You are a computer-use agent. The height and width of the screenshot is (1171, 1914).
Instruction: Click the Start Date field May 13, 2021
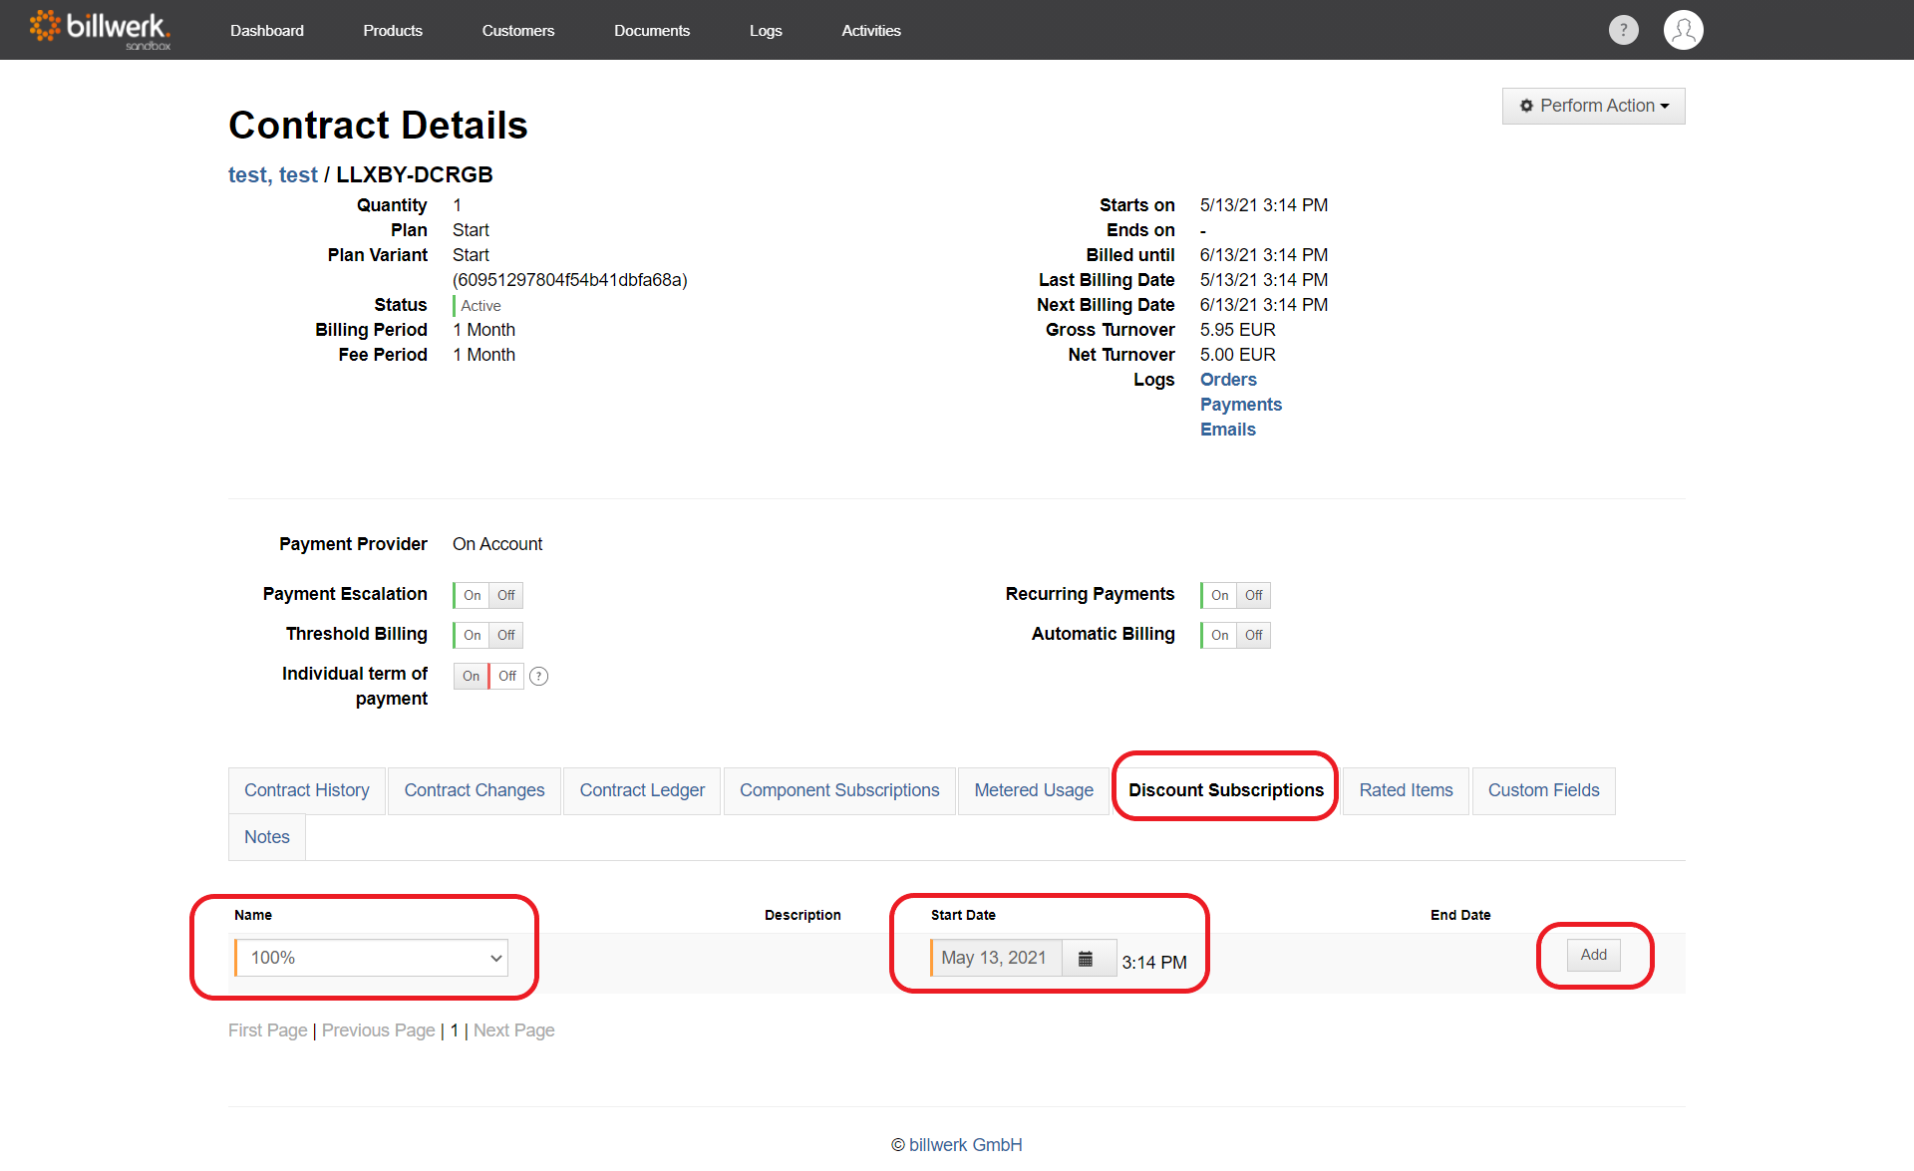(x=995, y=958)
